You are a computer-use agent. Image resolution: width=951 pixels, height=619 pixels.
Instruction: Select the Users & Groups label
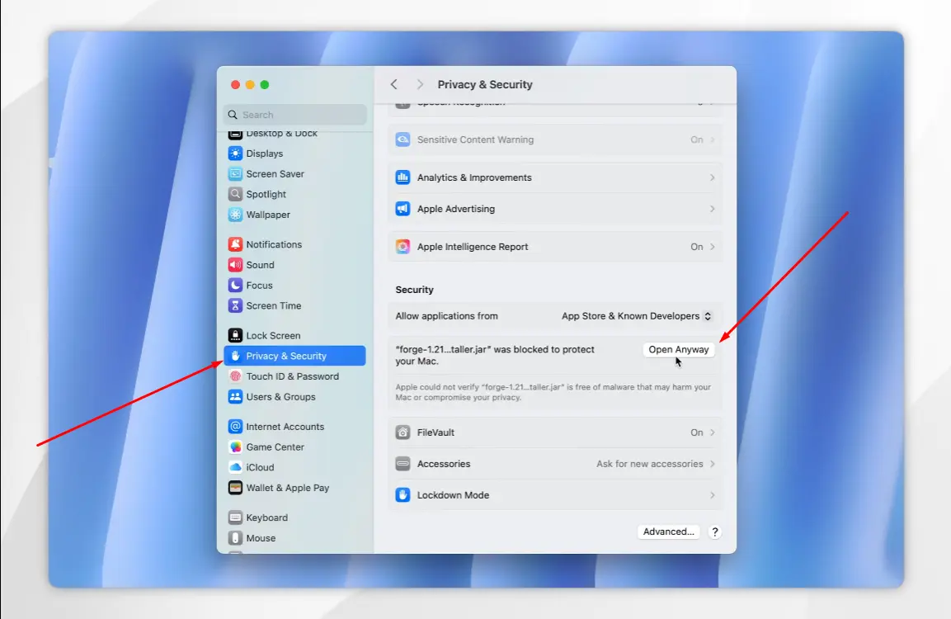[280, 396]
